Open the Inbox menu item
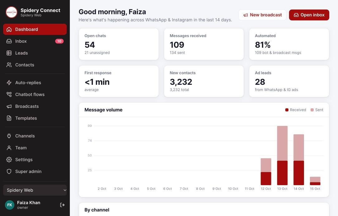Screen dimensions: 338x216 pyautogui.click(x=35, y=41)
